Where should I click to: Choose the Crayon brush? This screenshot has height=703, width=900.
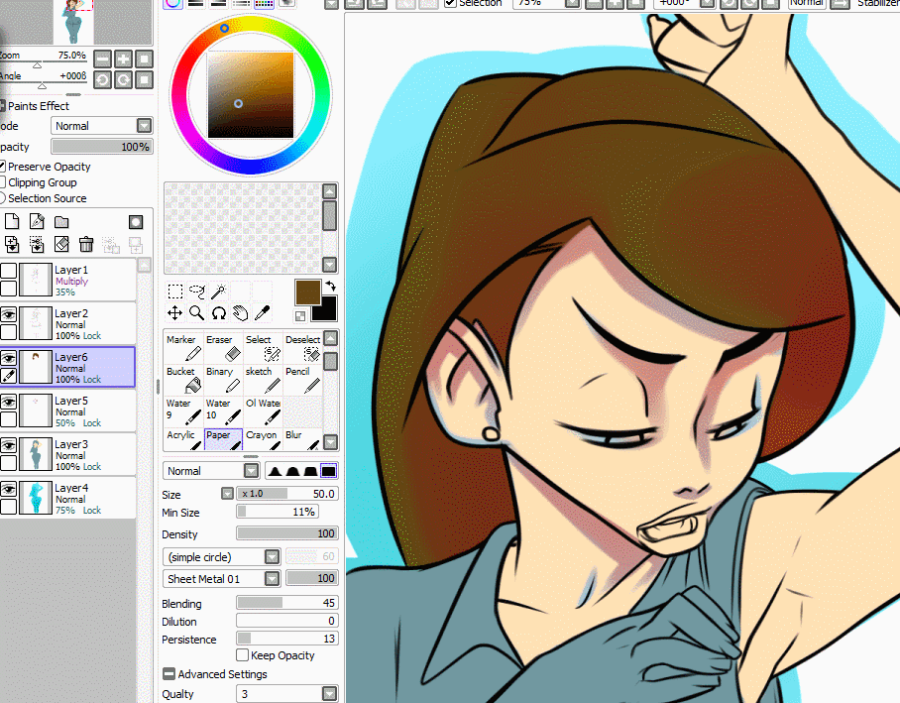(263, 439)
